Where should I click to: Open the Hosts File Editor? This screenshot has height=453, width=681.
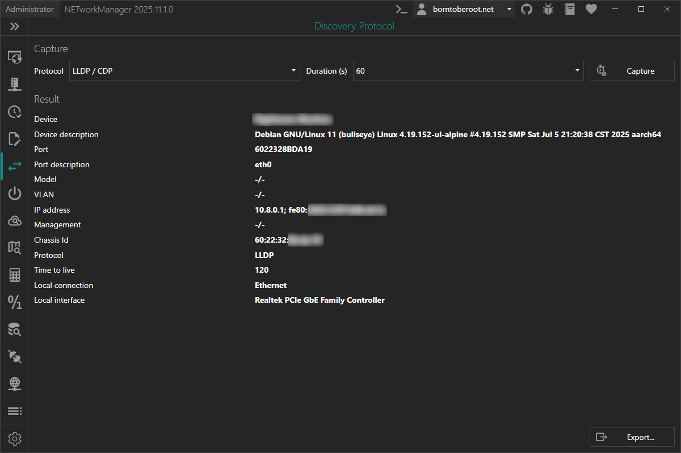click(15, 139)
